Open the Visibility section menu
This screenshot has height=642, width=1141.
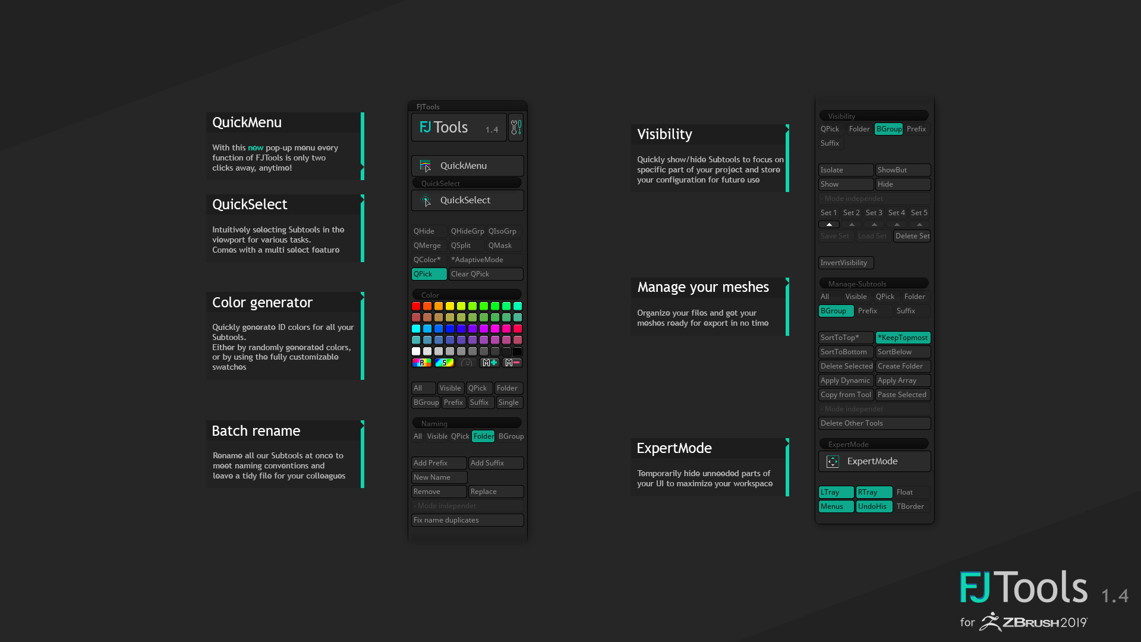[x=873, y=115]
